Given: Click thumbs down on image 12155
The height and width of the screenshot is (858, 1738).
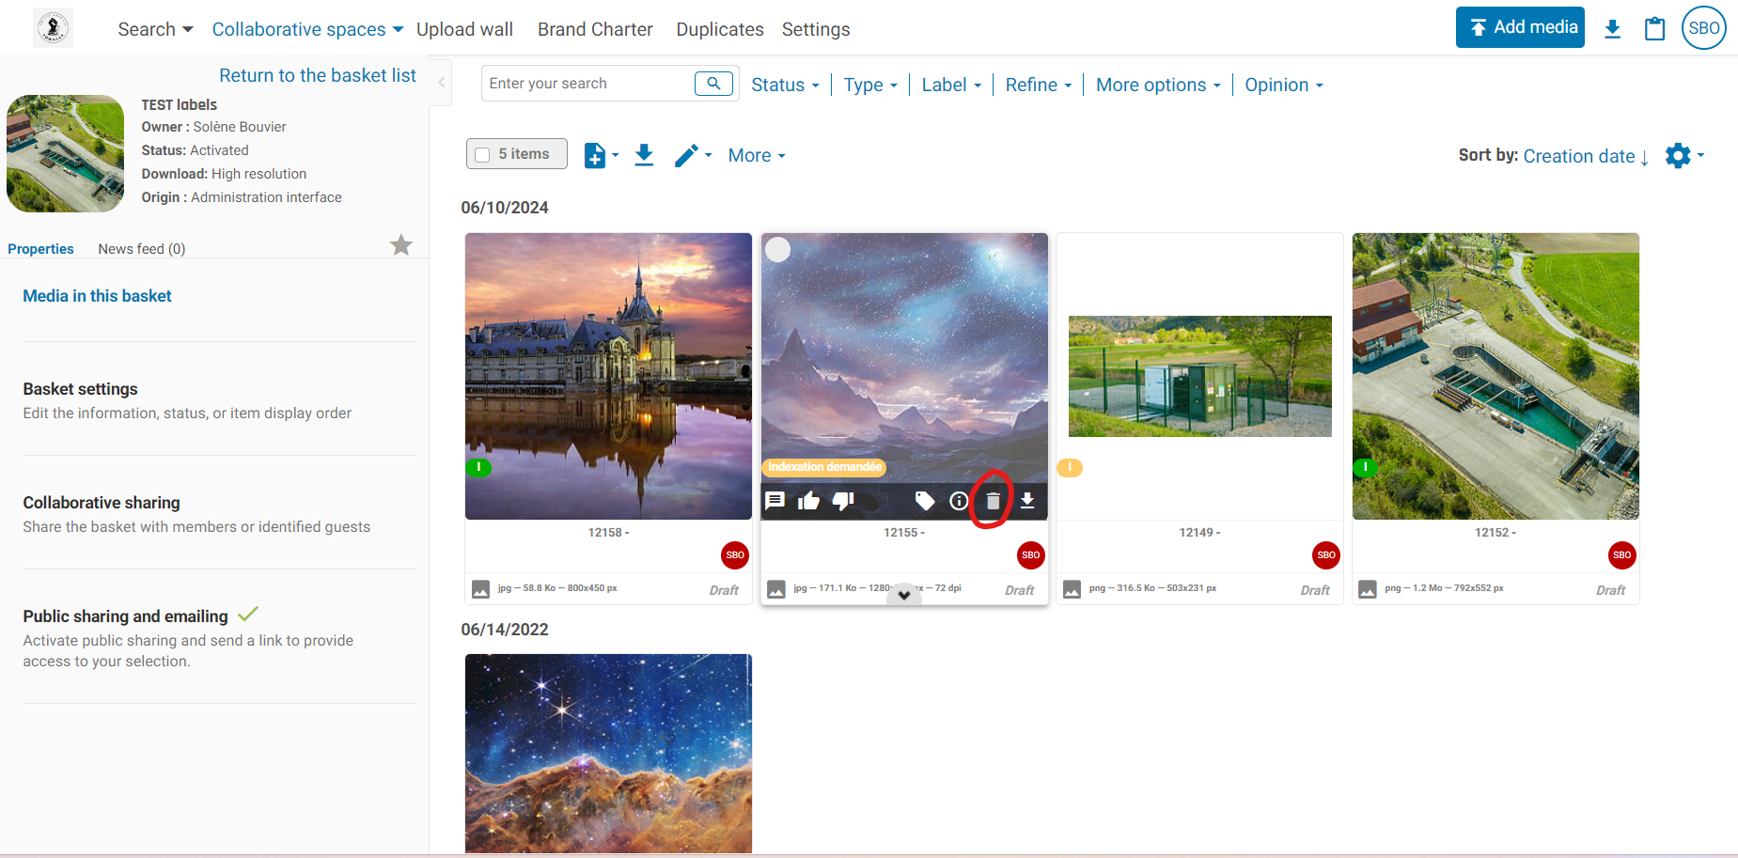Looking at the screenshot, I should click(x=843, y=501).
